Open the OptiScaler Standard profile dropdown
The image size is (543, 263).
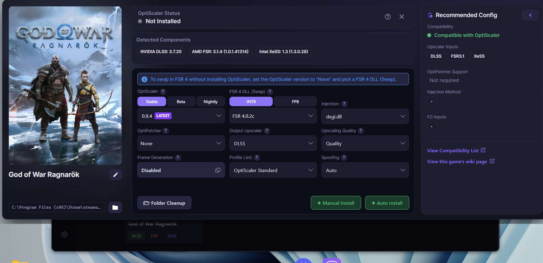pos(273,170)
